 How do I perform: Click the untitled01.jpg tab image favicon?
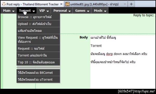click(x=67, y=4)
